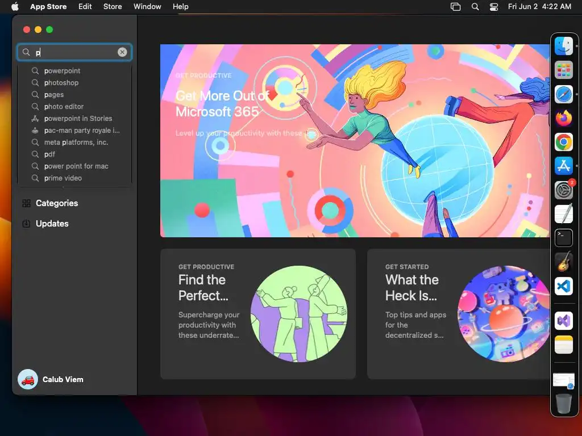Click the Stories icon beside 'powerpoint in Stories'
The height and width of the screenshot is (436, 582).
35,119
